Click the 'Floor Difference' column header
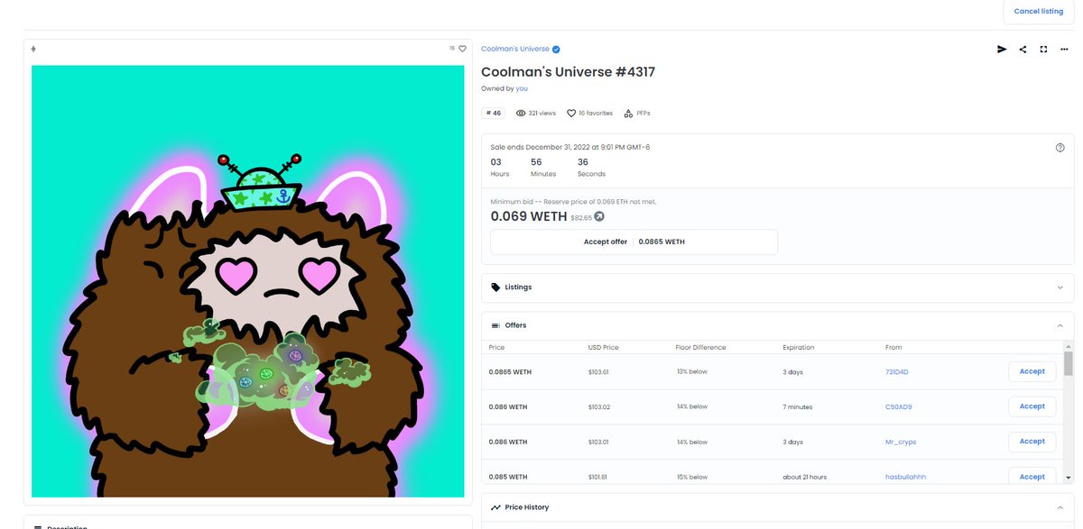This screenshot has height=529, width=1083. point(700,347)
